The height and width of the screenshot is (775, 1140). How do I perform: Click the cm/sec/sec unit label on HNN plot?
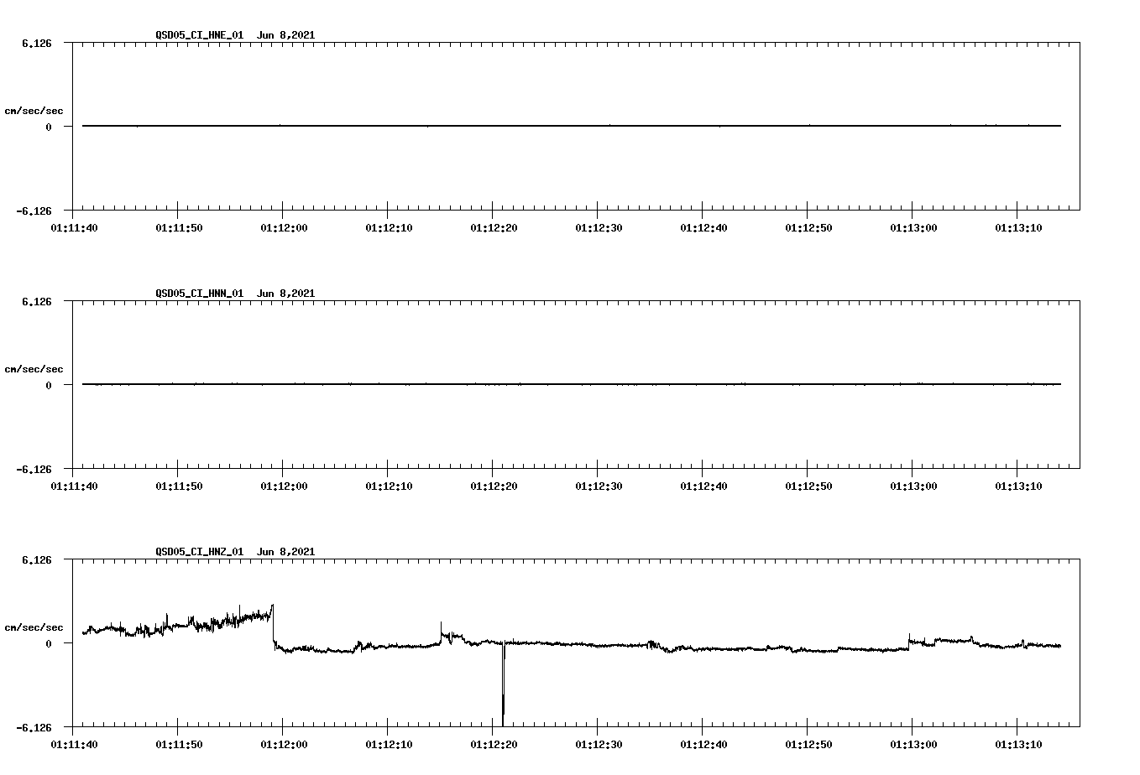point(34,369)
